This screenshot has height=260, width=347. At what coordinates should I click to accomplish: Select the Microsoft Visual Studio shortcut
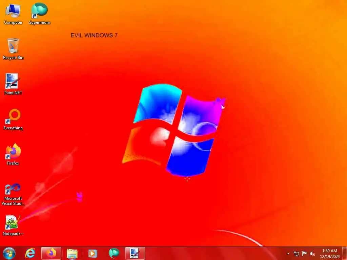[x=13, y=194]
